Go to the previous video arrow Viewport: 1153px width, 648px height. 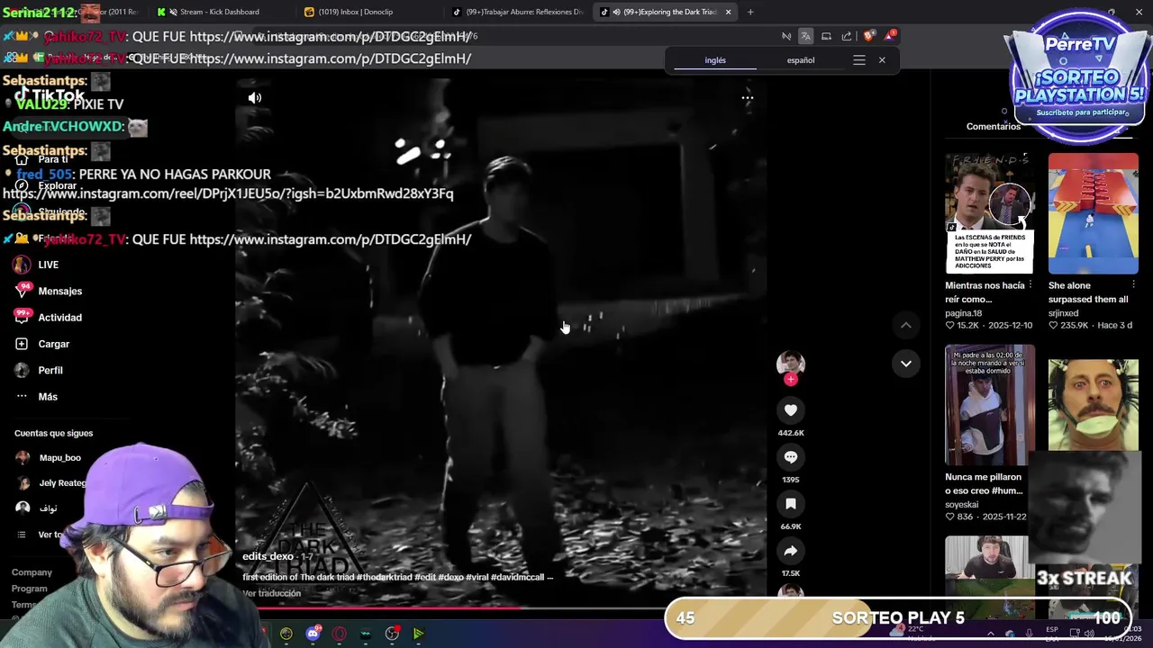click(x=906, y=325)
